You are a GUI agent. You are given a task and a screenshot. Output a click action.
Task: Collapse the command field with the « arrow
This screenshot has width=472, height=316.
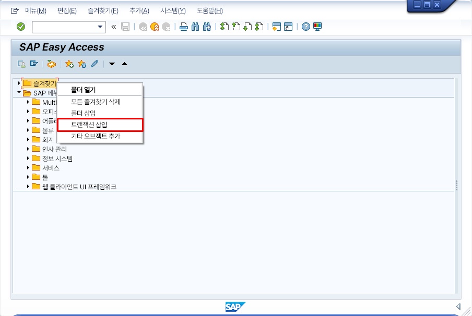(113, 27)
